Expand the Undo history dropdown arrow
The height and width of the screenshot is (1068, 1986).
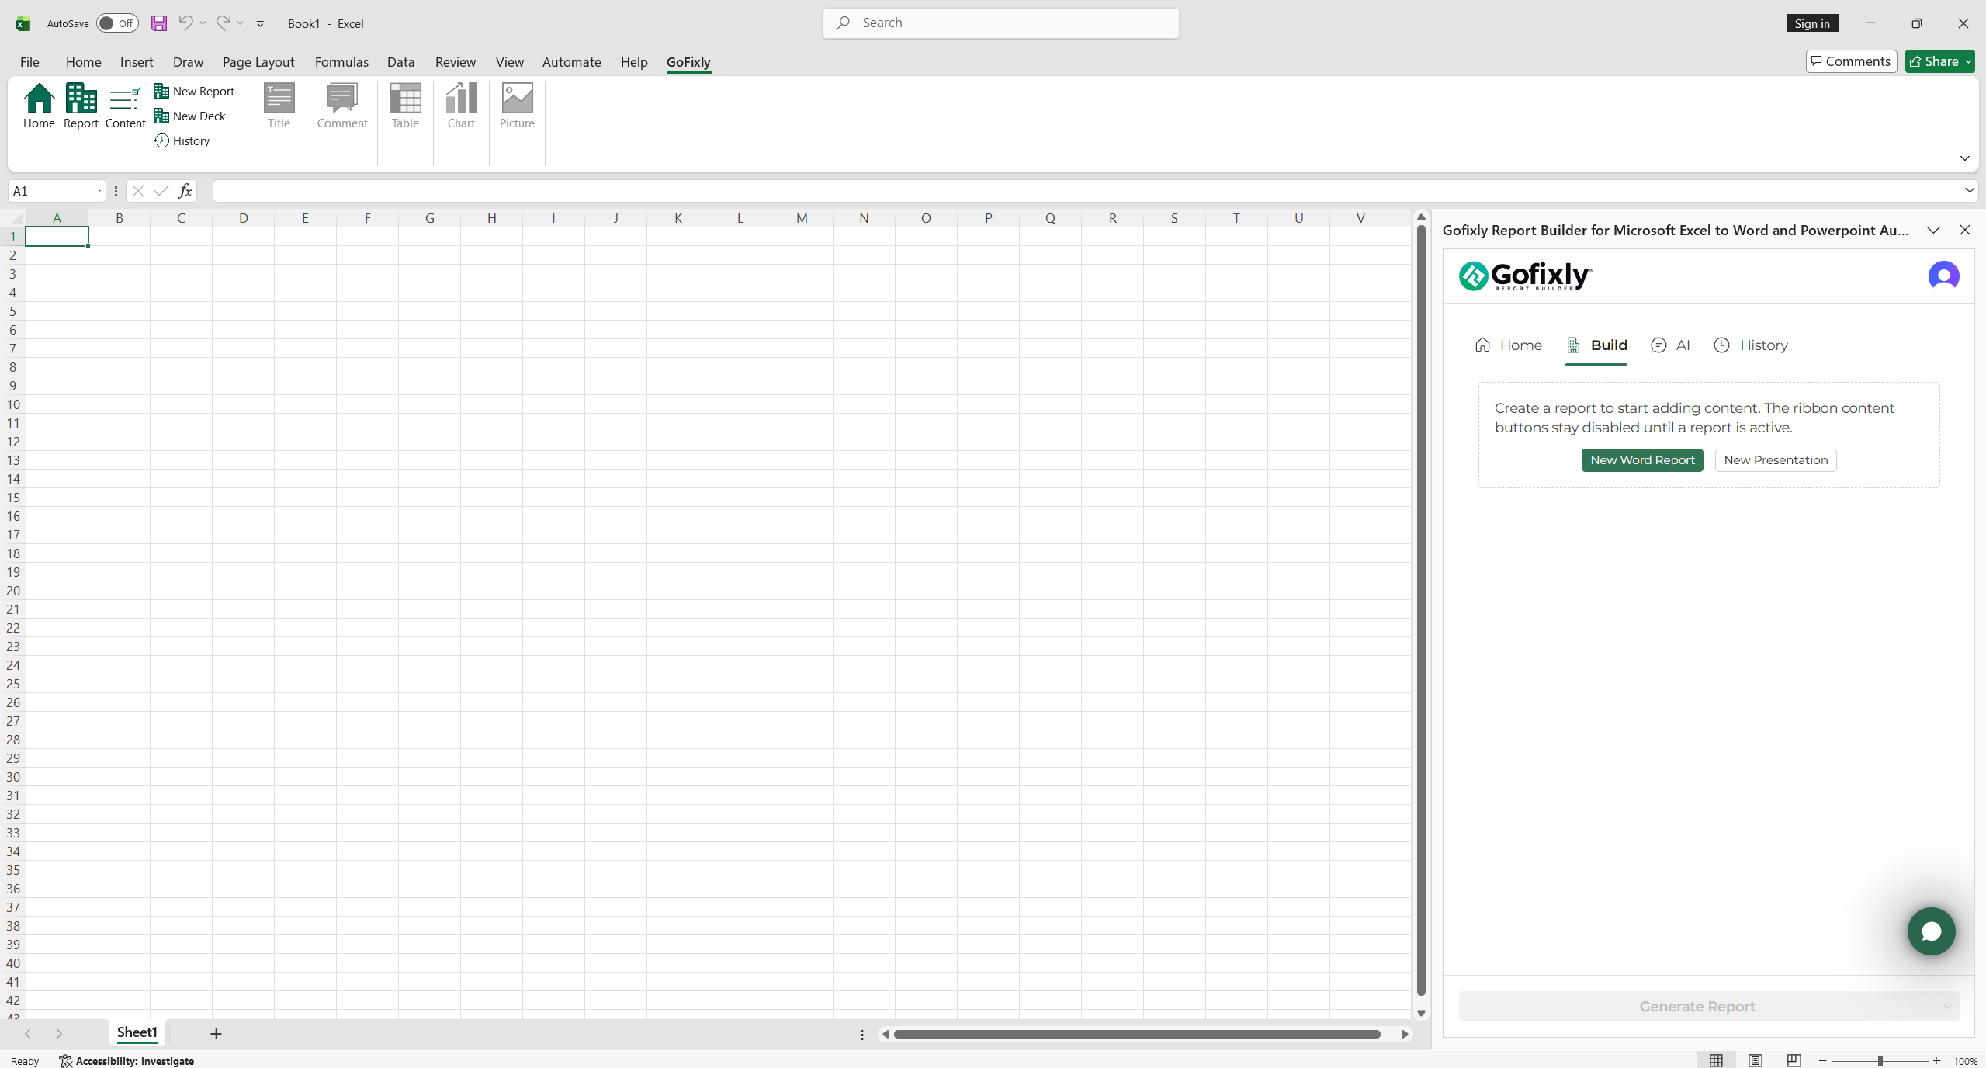point(203,23)
